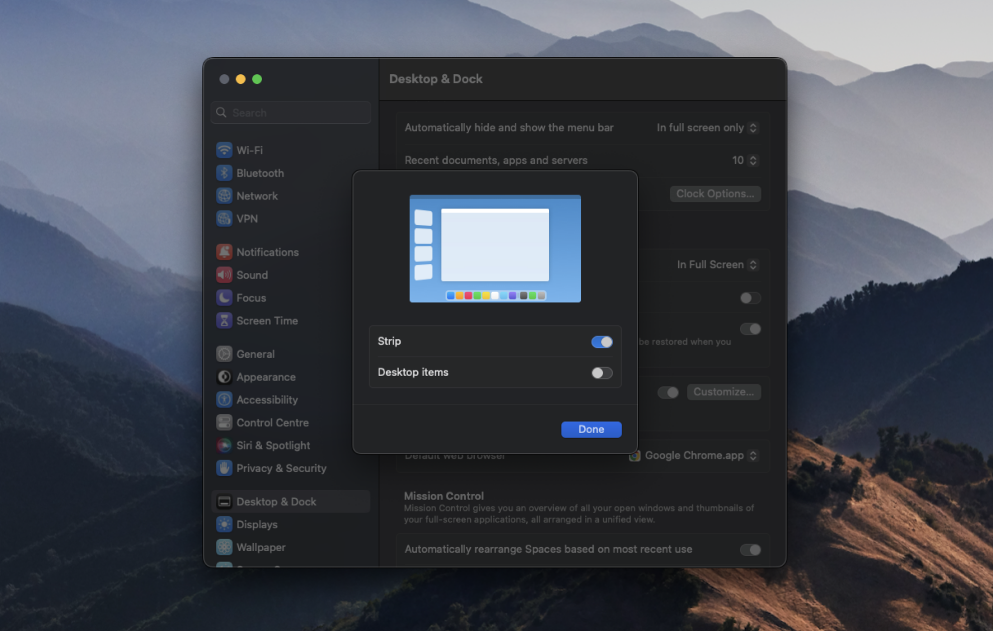Toggle Automatically rearrange Spaces switch
This screenshot has height=631, width=993.
750,550
